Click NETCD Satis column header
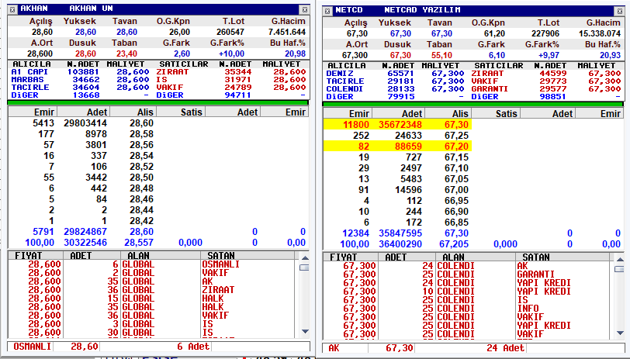 click(x=495, y=114)
